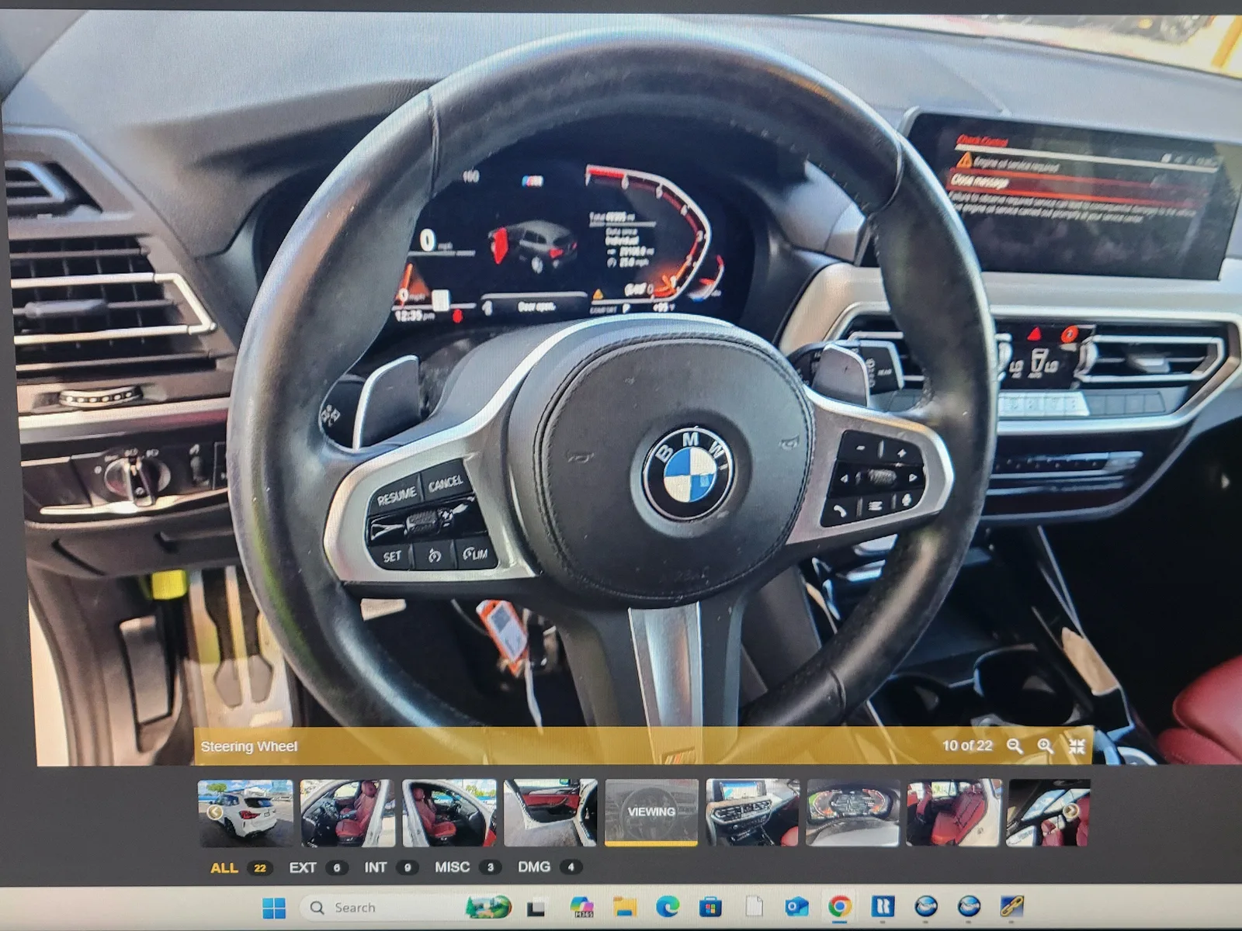1242x931 pixels.
Task: Show ALL 22 photos tab
Action: click(x=241, y=867)
